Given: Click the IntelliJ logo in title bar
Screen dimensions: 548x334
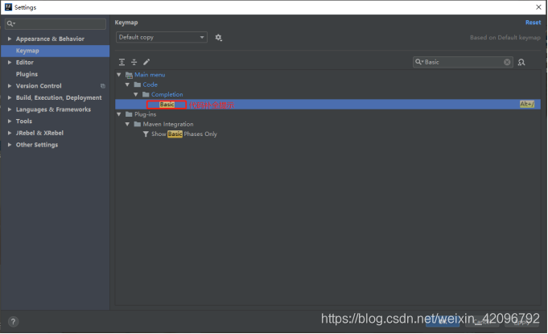Looking at the screenshot, I should click(x=8, y=7).
